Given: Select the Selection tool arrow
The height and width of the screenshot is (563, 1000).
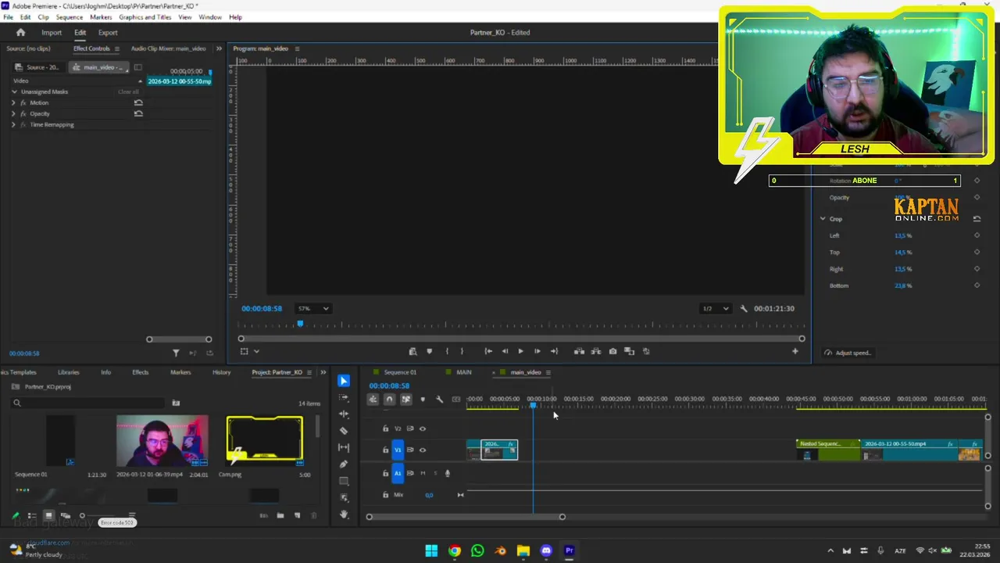Looking at the screenshot, I should tap(344, 381).
